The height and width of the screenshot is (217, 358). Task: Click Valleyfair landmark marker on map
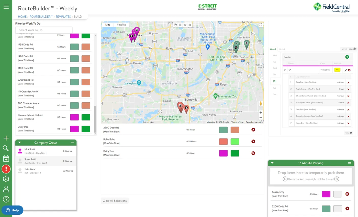(139, 83)
